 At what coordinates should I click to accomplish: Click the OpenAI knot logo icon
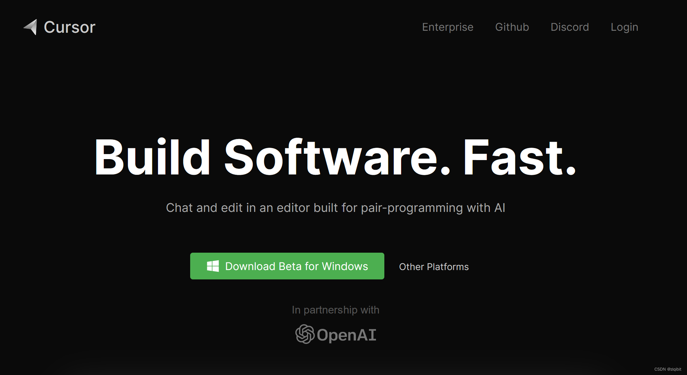[x=305, y=334]
